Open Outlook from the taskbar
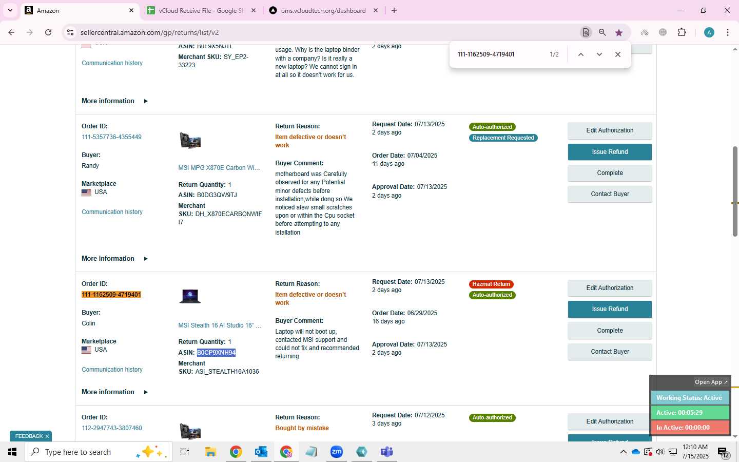 261,452
